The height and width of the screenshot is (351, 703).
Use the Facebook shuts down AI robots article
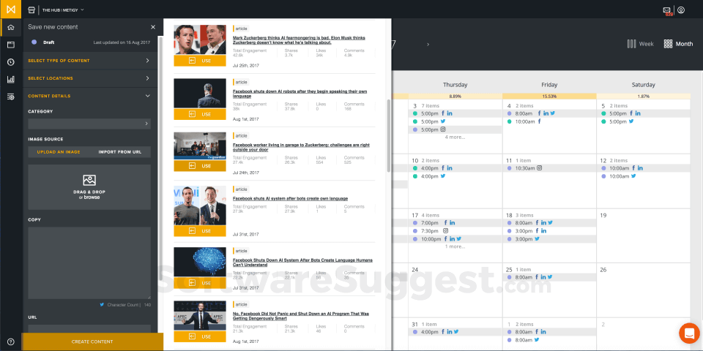(200, 114)
